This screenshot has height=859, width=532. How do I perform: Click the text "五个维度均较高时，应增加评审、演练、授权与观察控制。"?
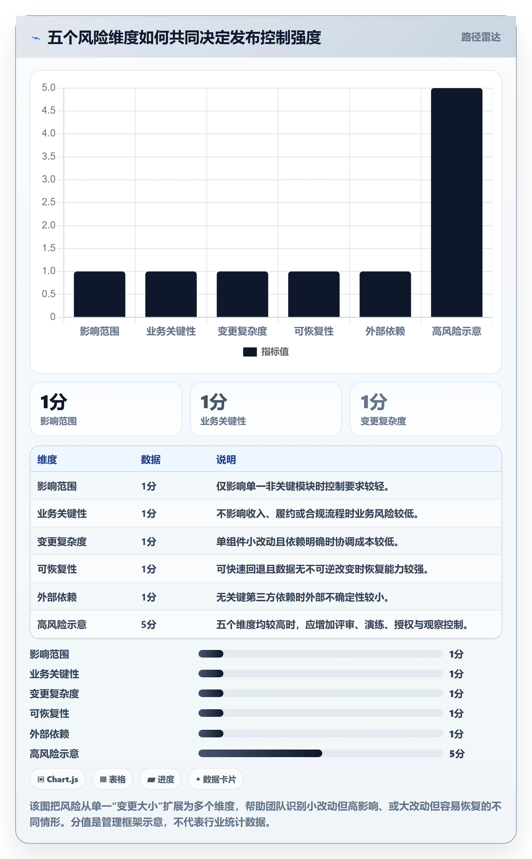pos(342,624)
